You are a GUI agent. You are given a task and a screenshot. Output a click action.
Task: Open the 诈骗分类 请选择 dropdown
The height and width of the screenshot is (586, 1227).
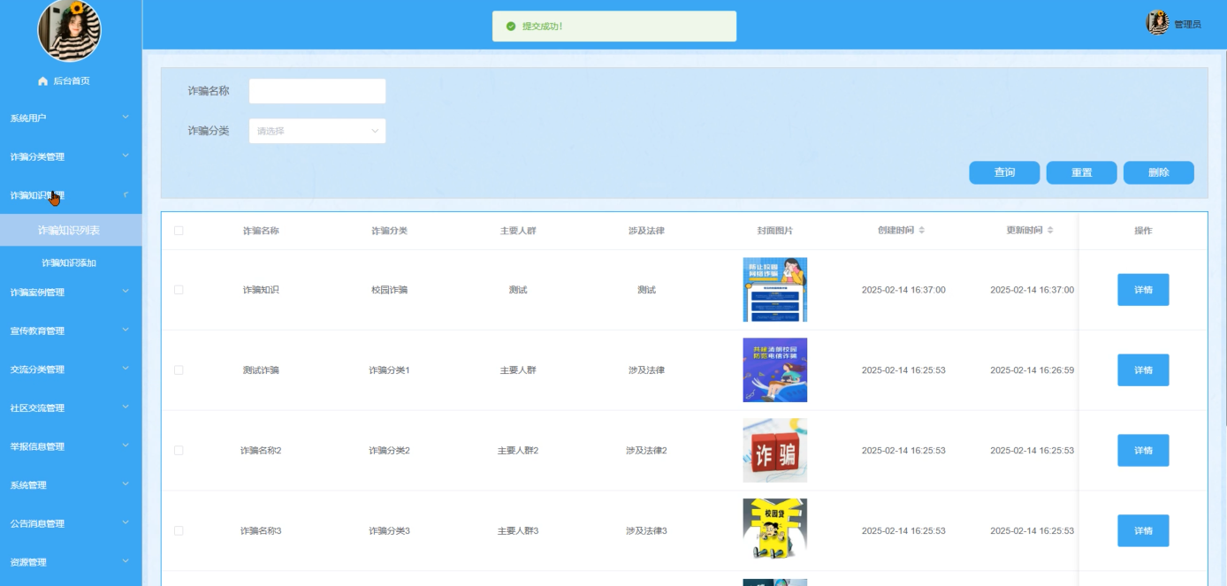click(x=317, y=131)
